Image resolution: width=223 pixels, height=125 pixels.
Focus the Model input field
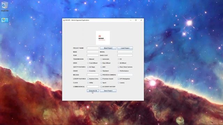pos(125,52)
